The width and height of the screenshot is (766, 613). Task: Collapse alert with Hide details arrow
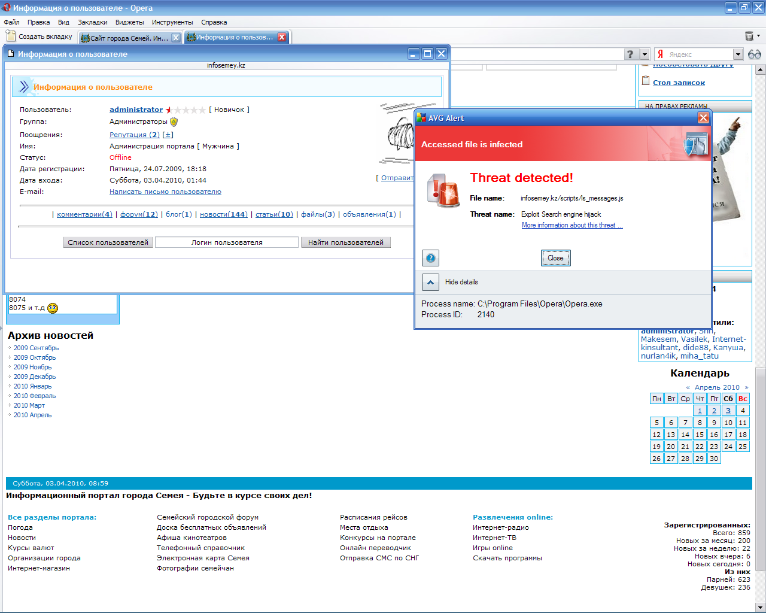pyautogui.click(x=430, y=282)
